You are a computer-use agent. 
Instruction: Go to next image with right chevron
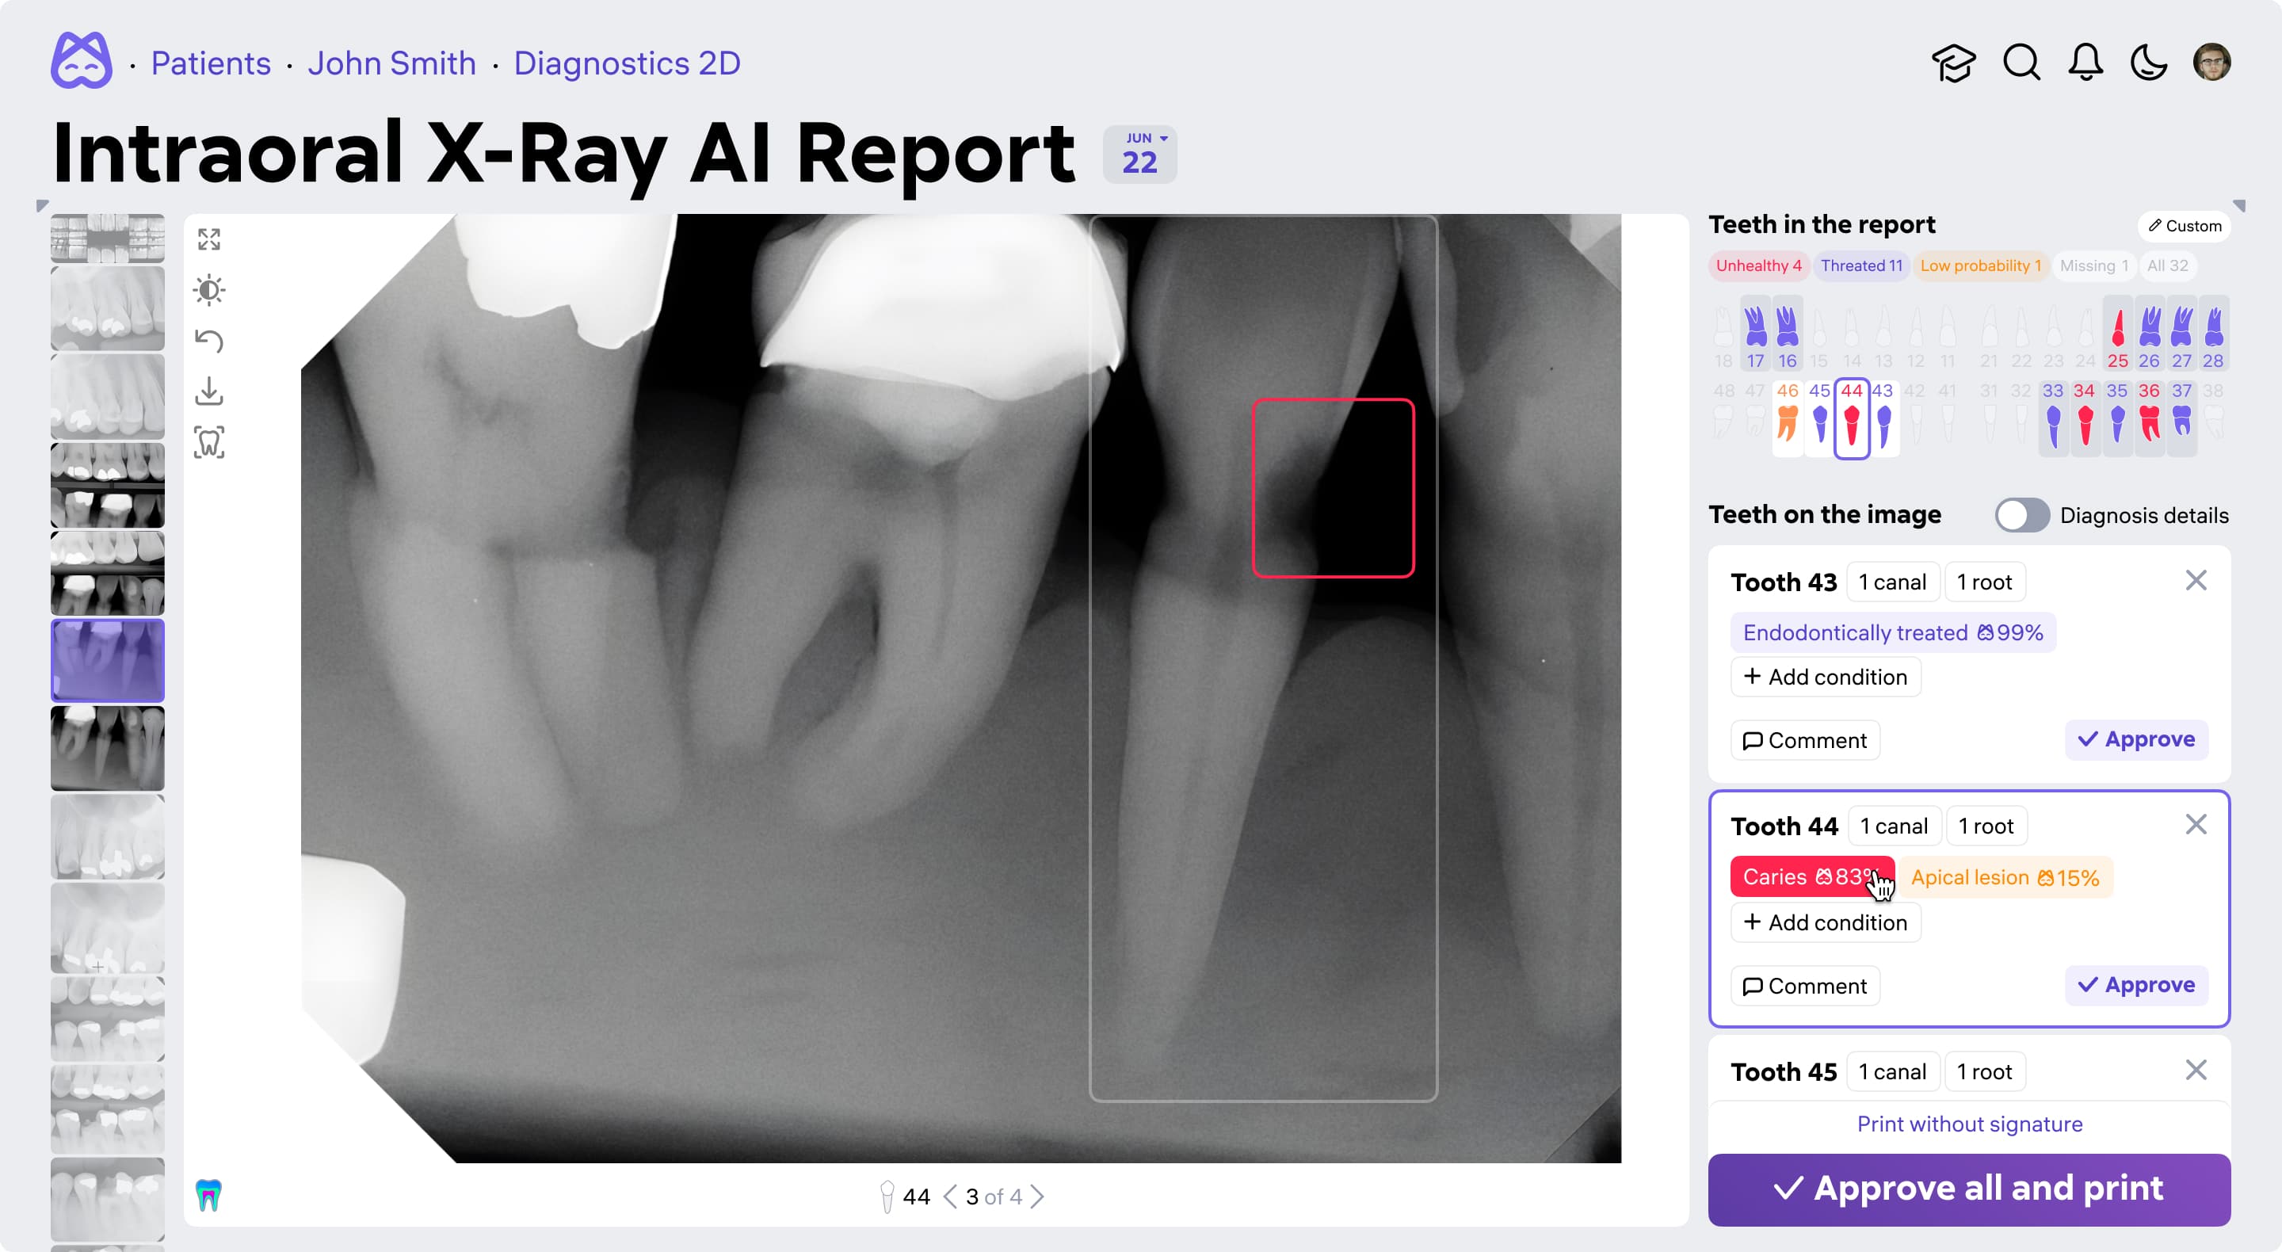(x=1038, y=1197)
